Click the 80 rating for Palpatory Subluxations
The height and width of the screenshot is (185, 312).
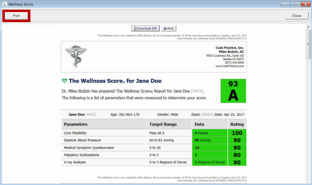click(237, 155)
